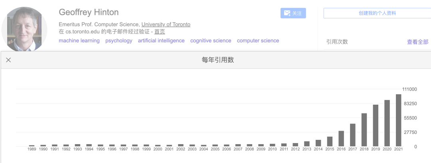431x163 pixels.
Task: Click the 2018 citation bar
Action: (x=364, y=130)
